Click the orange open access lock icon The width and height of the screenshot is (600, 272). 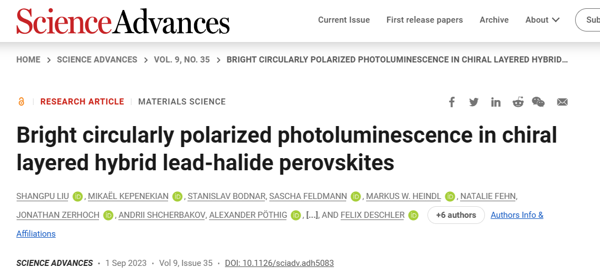pos(22,102)
